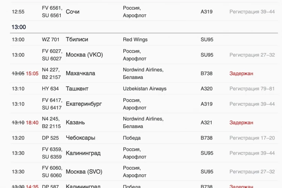Click the Uzbekistan Airways airline name
This screenshot has height=188, width=282.
coord(145,89)
